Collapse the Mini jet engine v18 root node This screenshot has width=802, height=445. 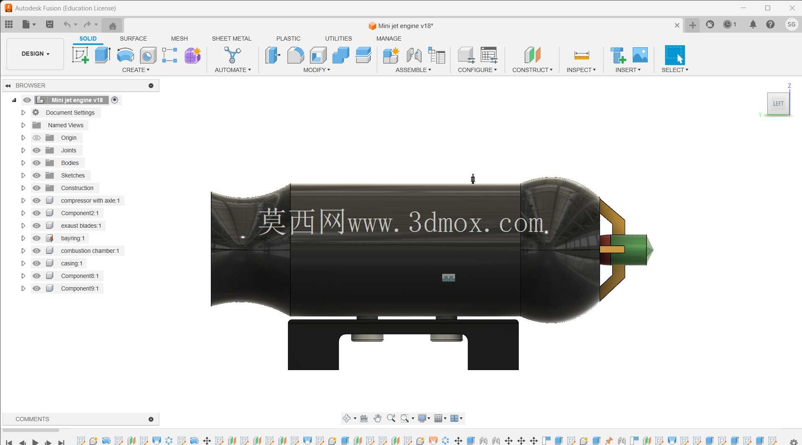tap(14, 100)
